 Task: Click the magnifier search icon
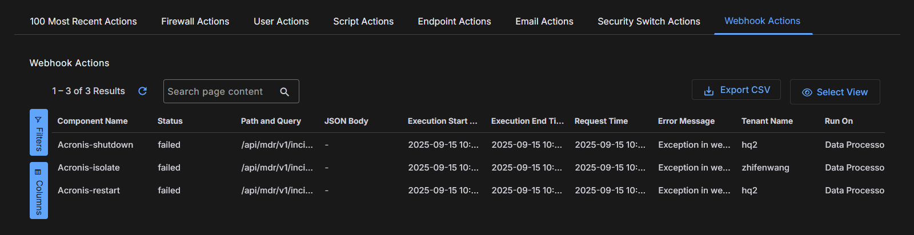pos(284,92)
